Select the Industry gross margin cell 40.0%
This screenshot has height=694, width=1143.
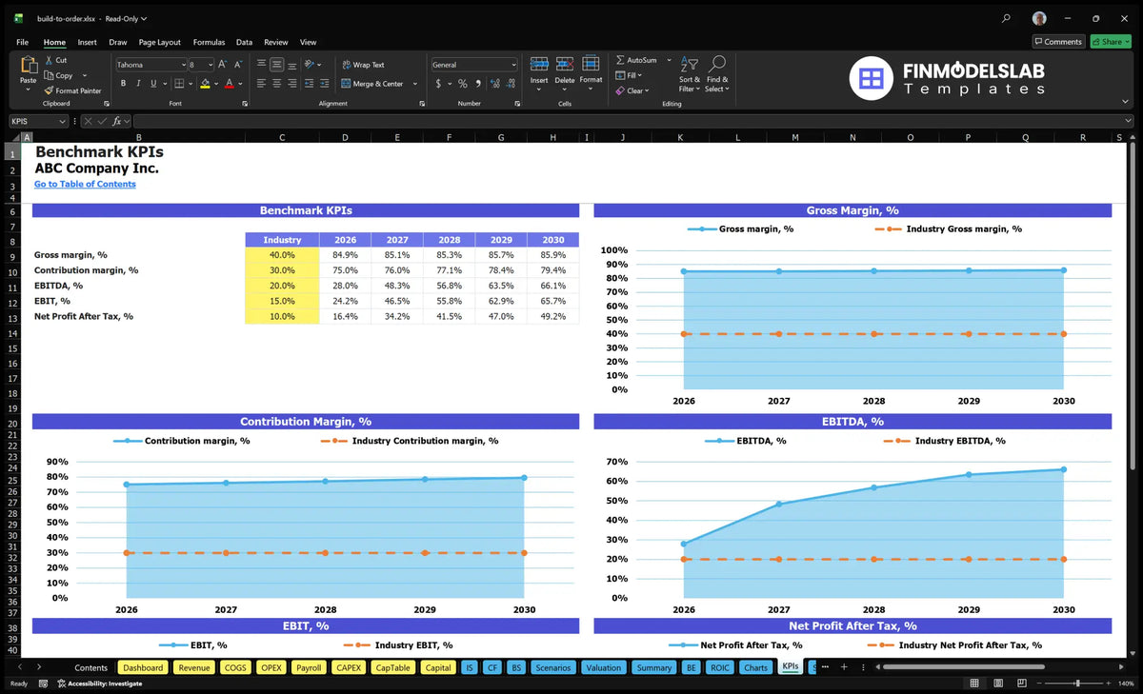[282, 255]
